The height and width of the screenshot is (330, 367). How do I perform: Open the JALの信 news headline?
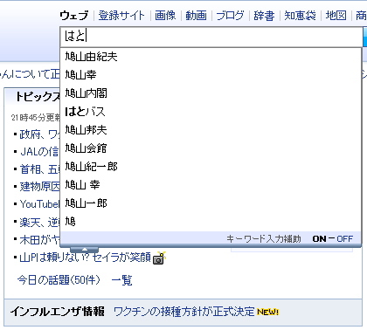(39, 152)
